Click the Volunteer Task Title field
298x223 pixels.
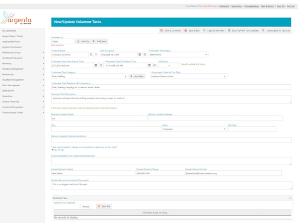[x=171, y=87]
